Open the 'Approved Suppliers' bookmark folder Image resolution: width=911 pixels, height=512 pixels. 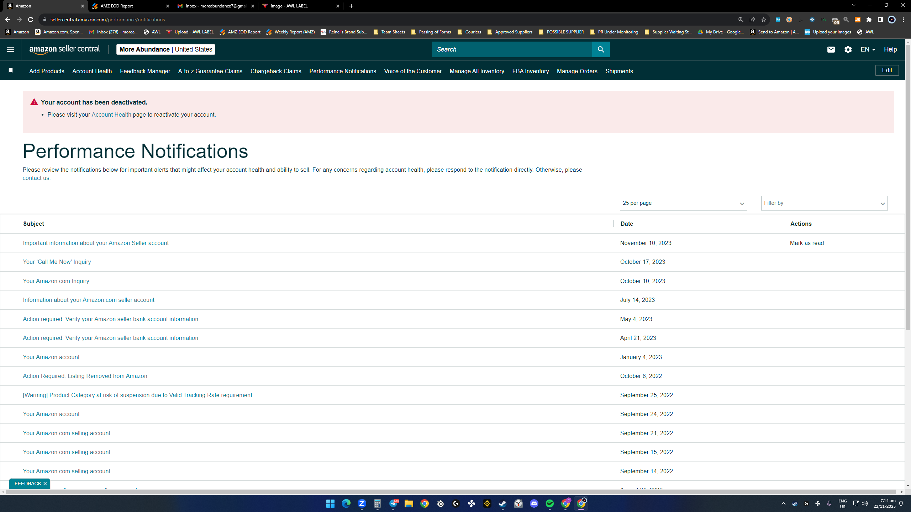(x=510, y=32)
